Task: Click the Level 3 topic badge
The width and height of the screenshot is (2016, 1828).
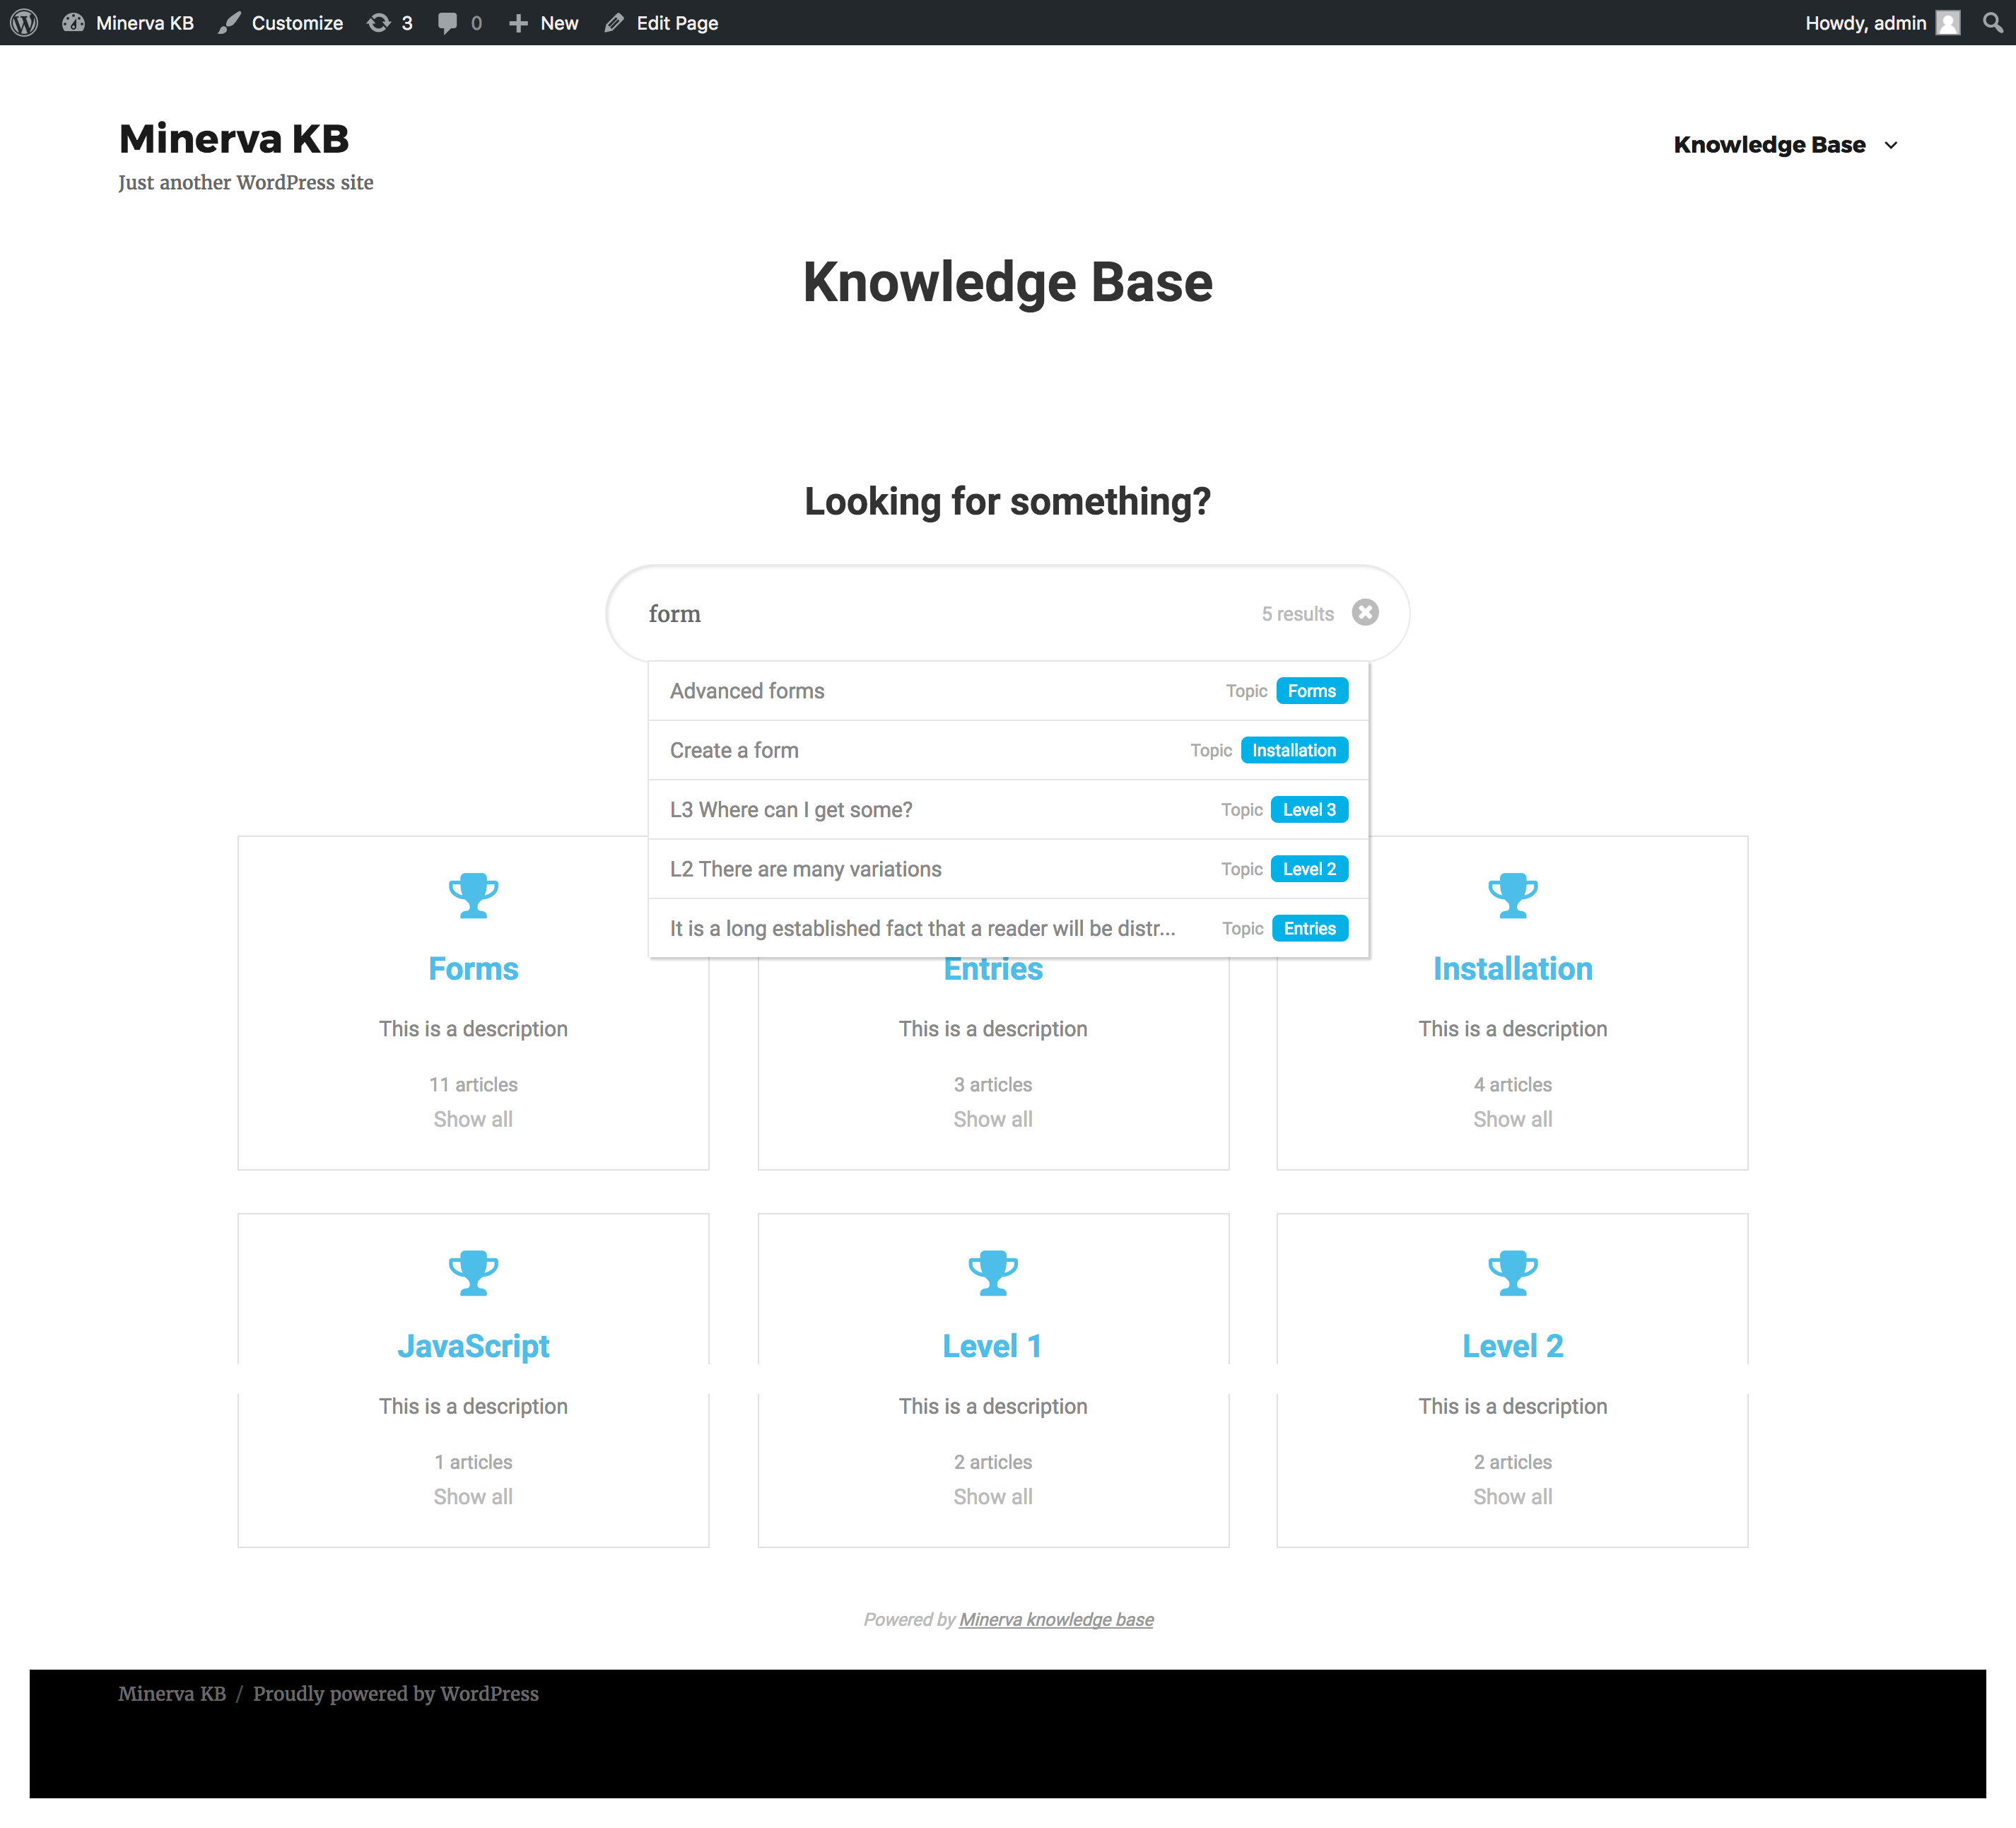Action: pyautogui.click(x=1309, y=809)
